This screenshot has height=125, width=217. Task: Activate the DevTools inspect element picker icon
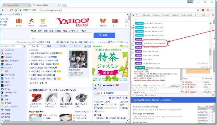[x=133, y=15]
